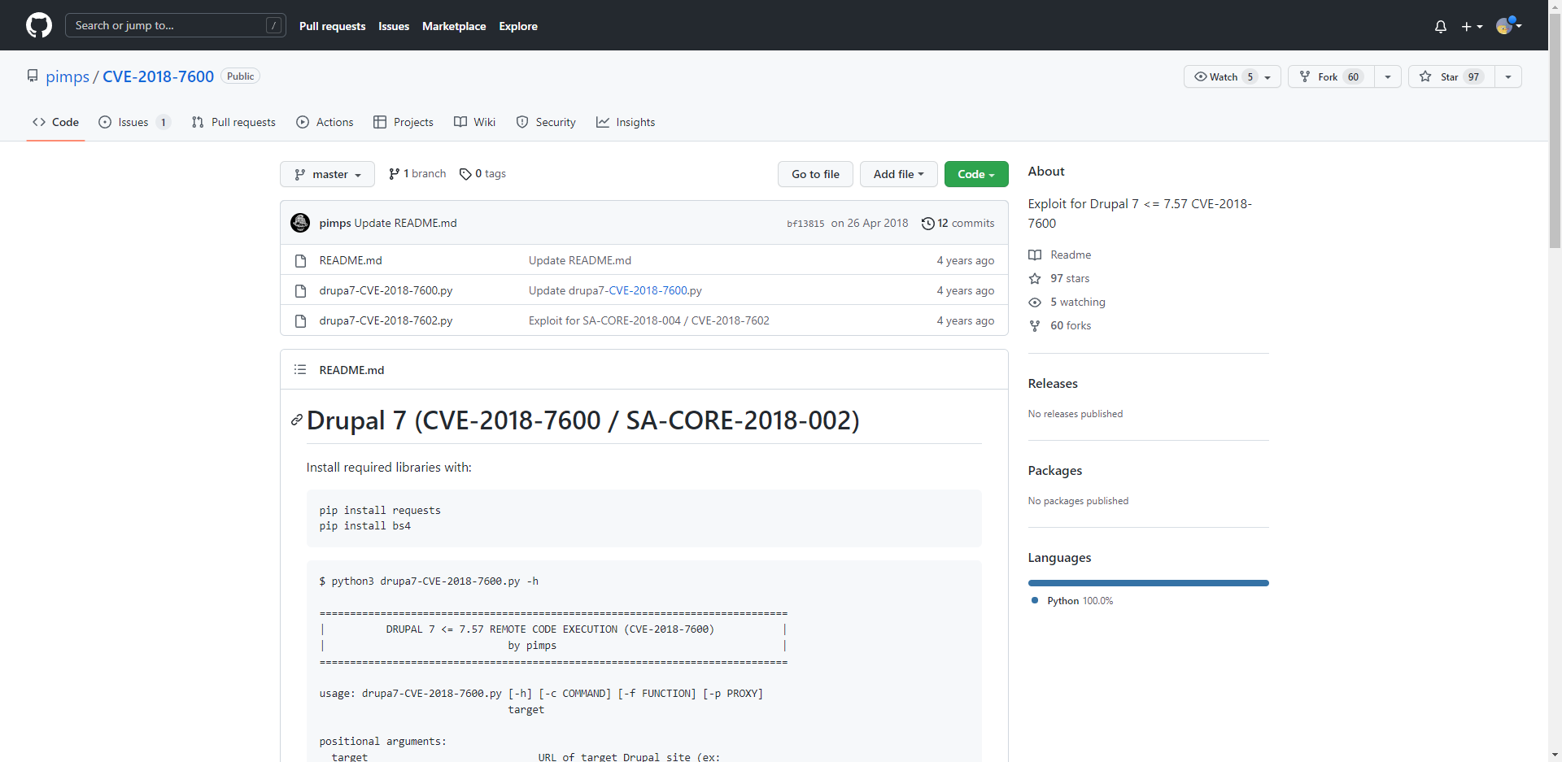This screenshot has width=1562, height=762.
Task: Switch to the Actions tab
Action: point(325,122)
